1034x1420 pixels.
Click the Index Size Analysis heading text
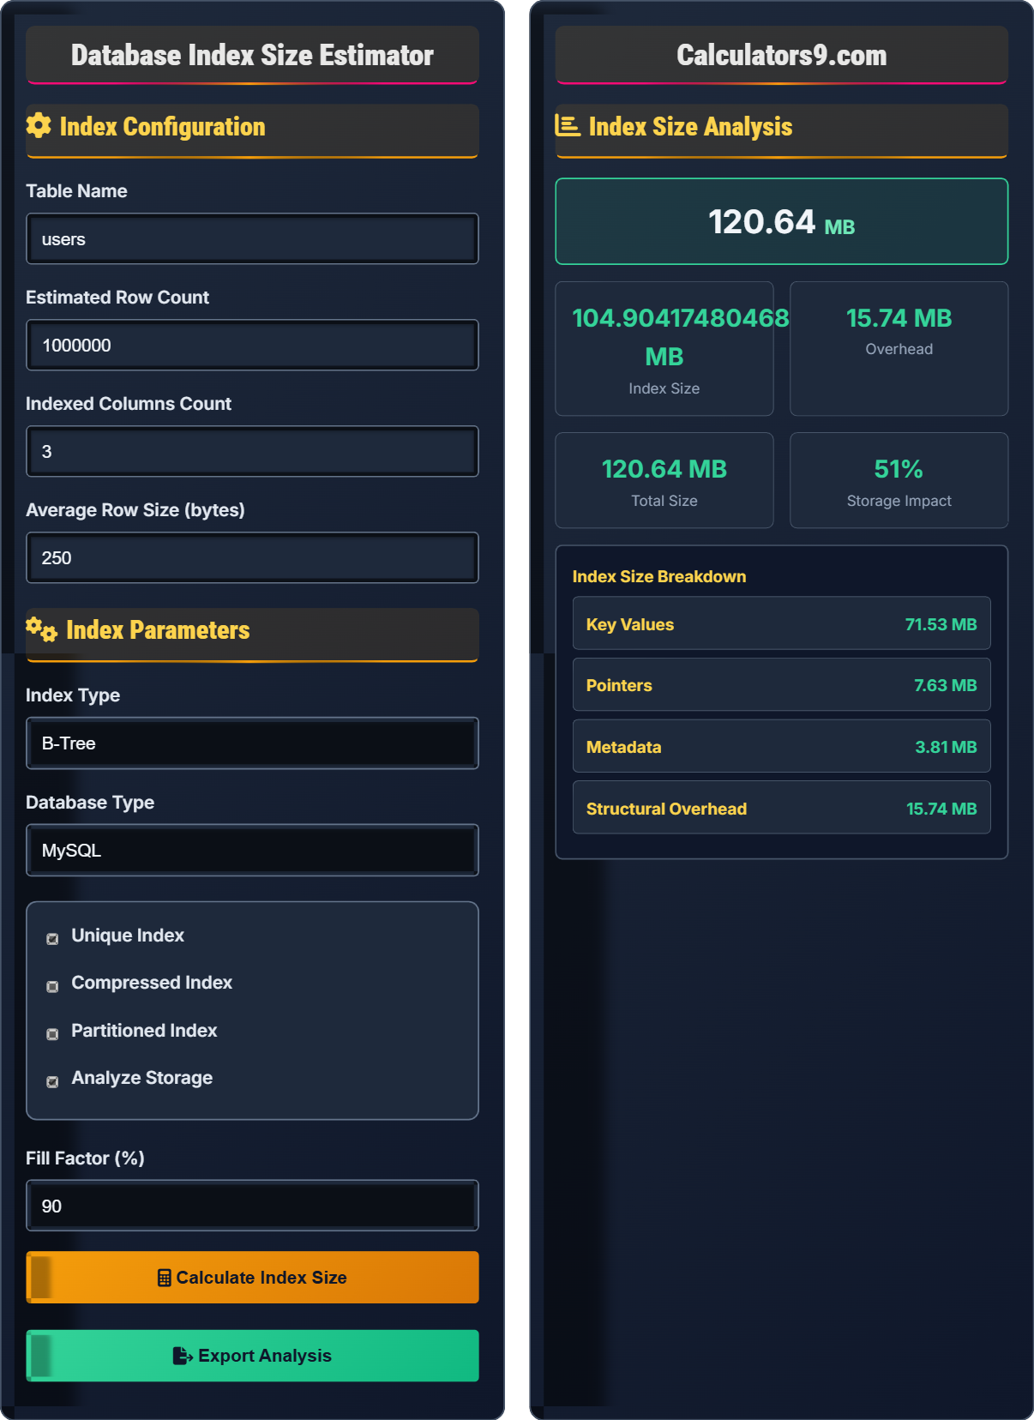690,126
